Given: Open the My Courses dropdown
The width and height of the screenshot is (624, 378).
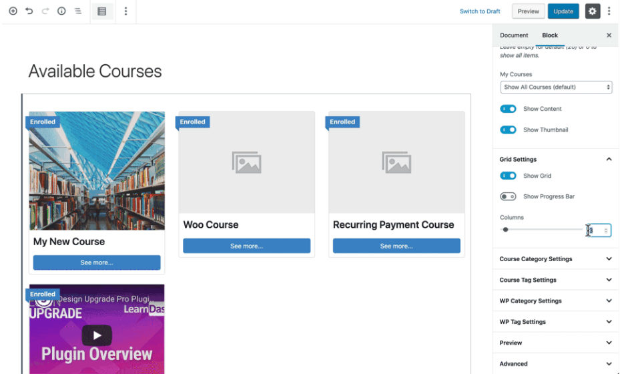Looking at the screenshot, I should click(556, 87).
